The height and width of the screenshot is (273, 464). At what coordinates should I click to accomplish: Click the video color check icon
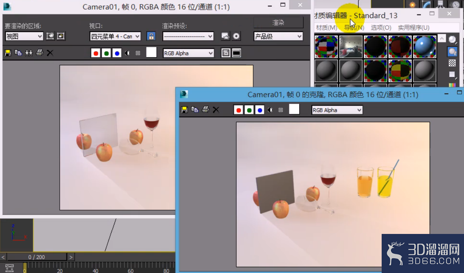[x=452, y=85]
